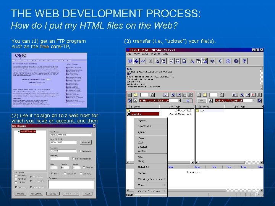Click the remote pane lightning icon
Screen dimensions: 275x206
pos(242,95)
